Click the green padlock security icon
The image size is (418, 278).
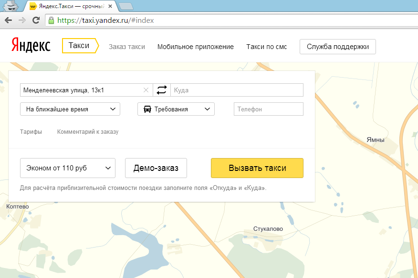coord(51,20)
